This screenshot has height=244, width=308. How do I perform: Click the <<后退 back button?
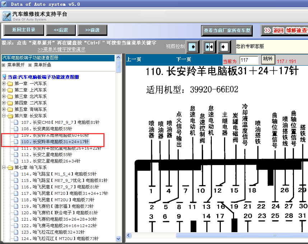(x=61, y=30)
